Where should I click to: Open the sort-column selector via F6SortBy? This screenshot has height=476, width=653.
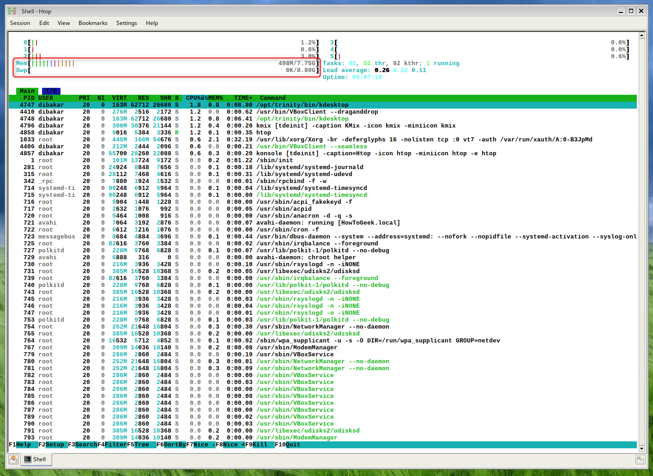point(170,445)
